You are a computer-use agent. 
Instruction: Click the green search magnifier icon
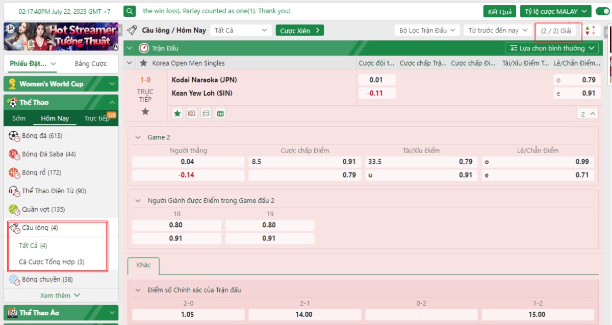tap(130, 11)
